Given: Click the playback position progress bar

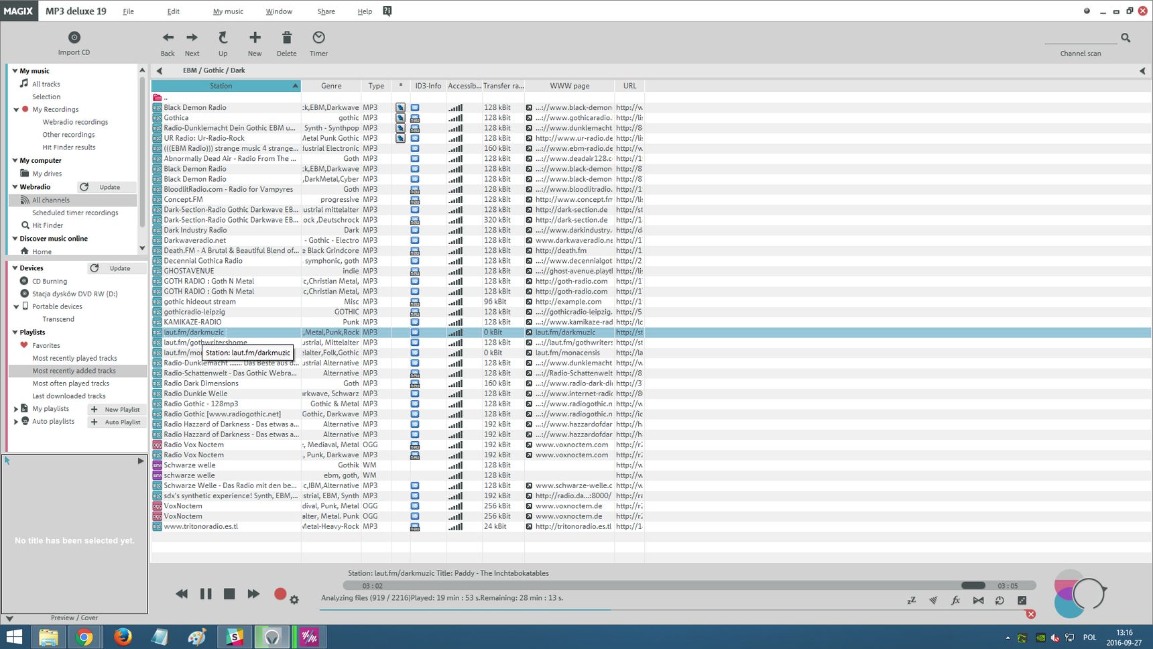Looking at the screenshot, I should click(690, 585).
